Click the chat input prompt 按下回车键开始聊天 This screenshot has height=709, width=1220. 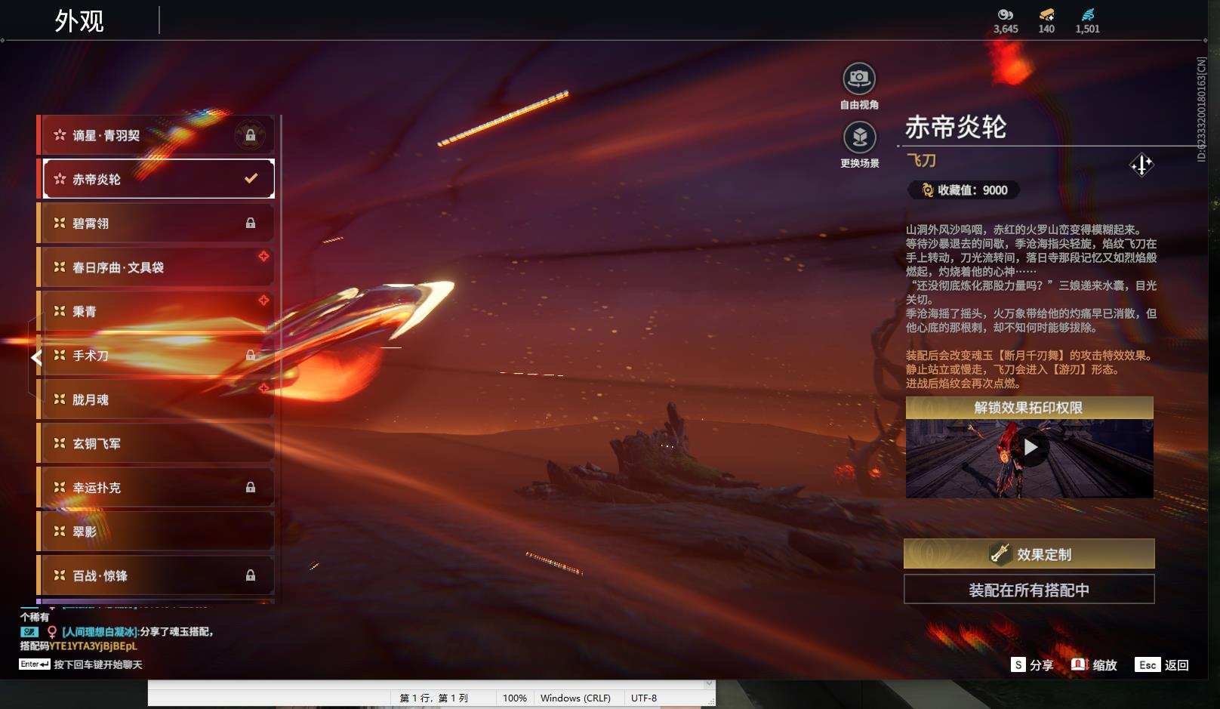(98, 664)
